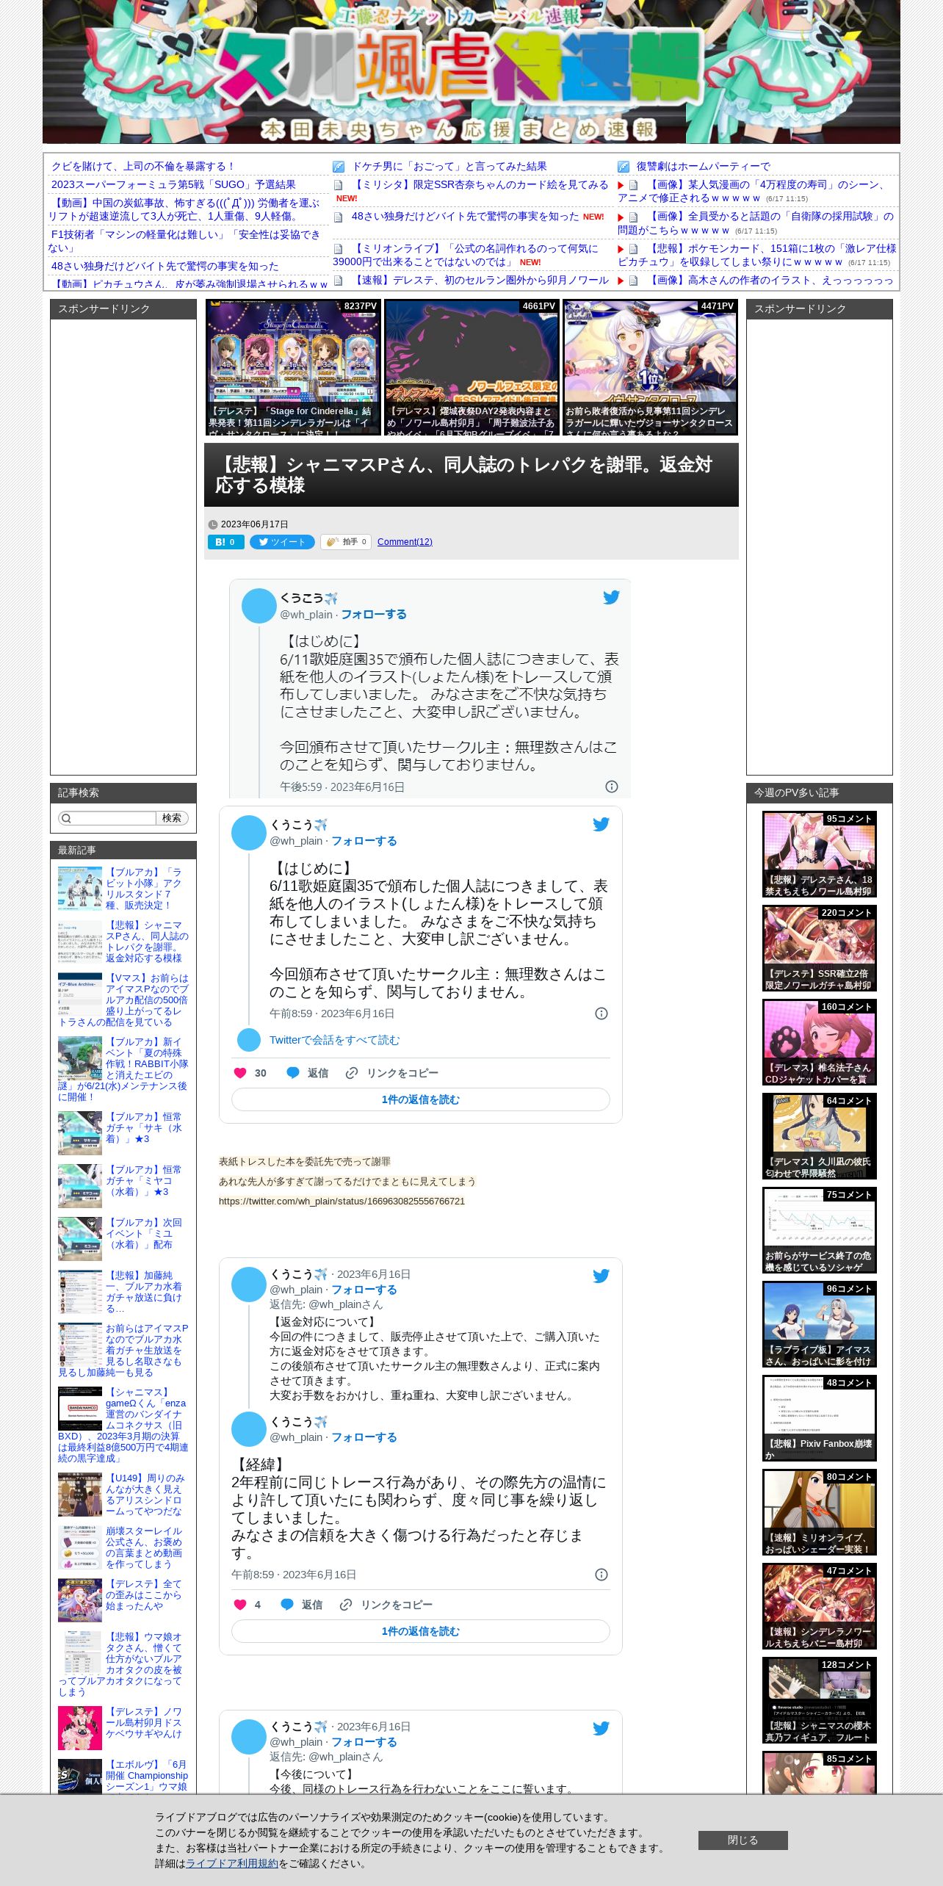This screenshot has height=1886, width=943.
Task: Open 8237PV Stage for Cinderella thumbnail
Action: pyautogui.click(x=293, y=367)
